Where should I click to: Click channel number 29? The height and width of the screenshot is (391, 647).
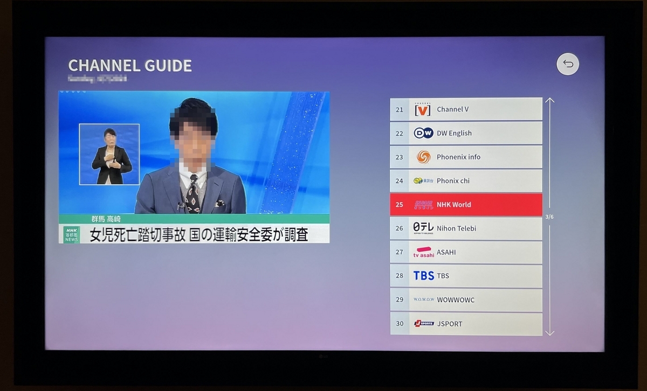400,299
